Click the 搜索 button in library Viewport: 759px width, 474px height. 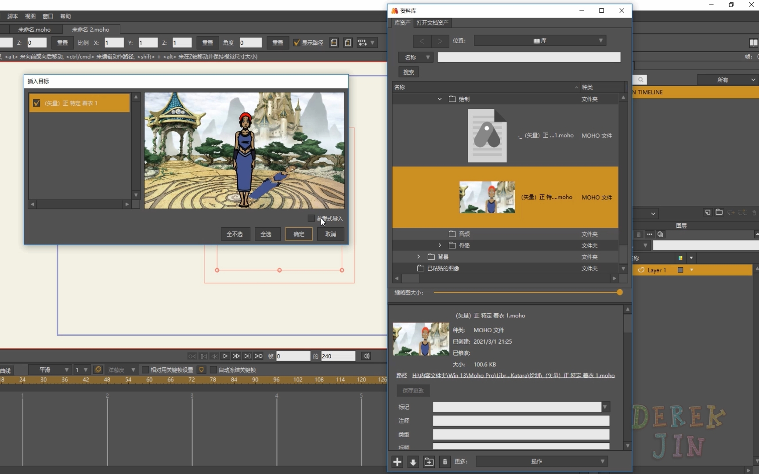[x=408, y=72]
